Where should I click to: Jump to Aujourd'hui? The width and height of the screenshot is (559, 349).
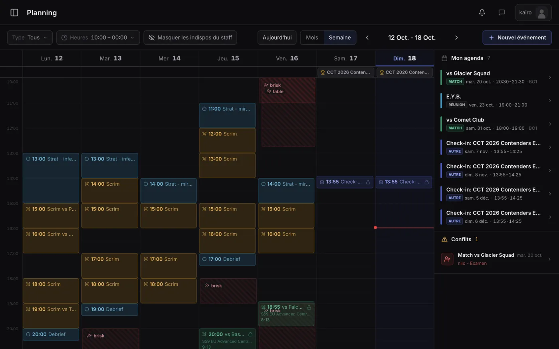click(277, 38)
